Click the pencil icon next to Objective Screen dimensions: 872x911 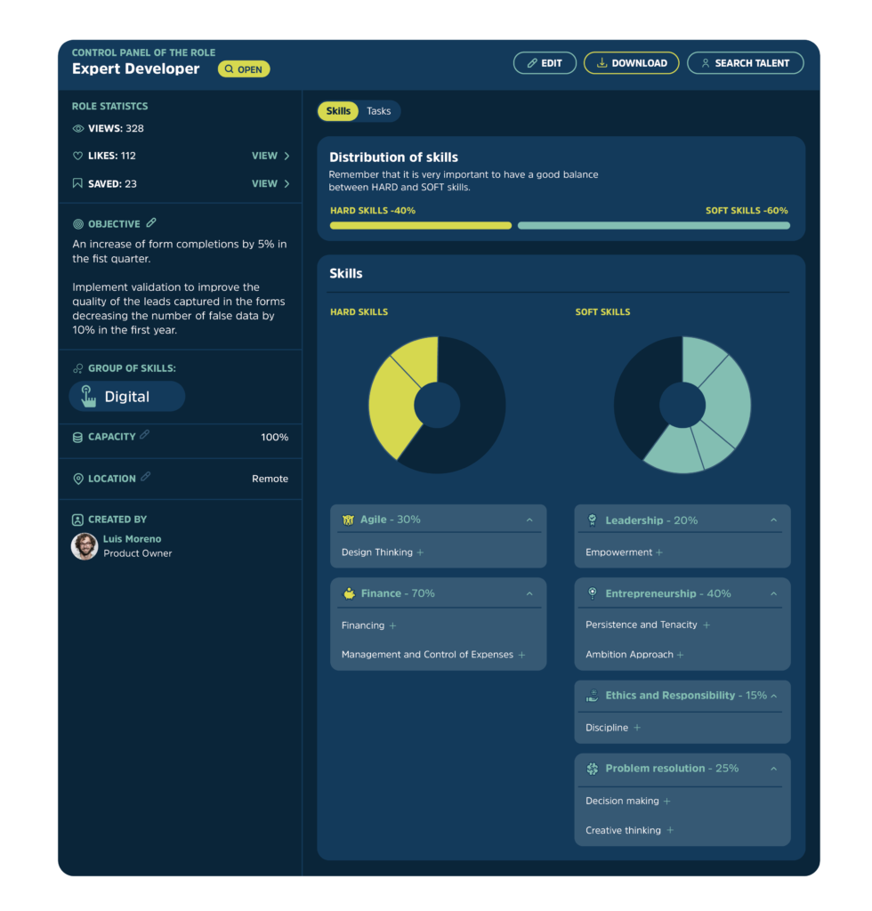(151, 223)
